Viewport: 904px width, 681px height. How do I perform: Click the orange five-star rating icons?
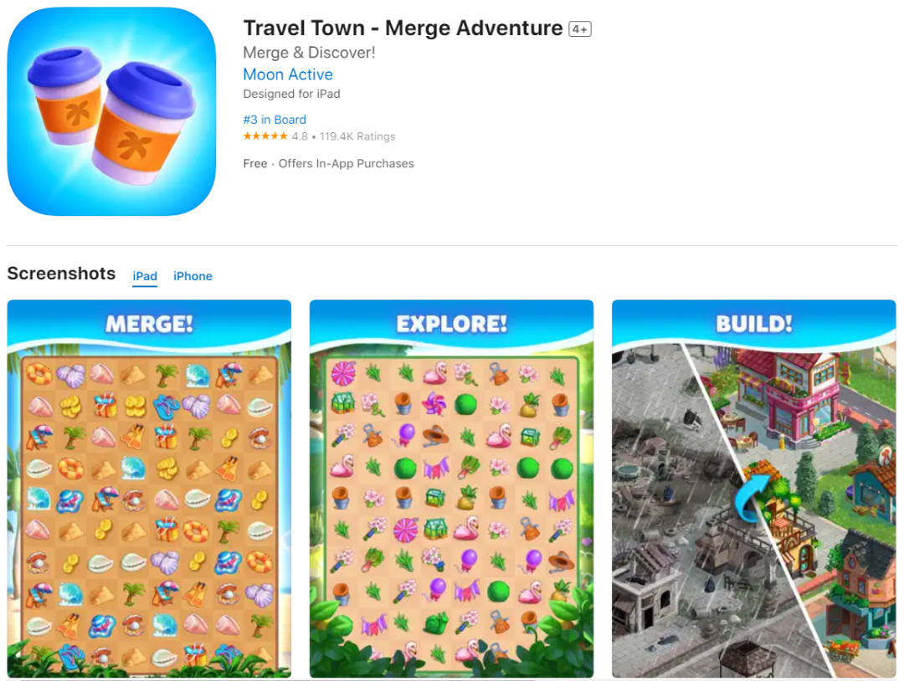click(x=265, y=136)
